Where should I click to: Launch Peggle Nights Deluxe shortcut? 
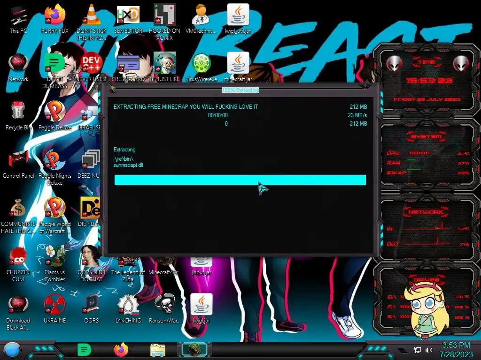pyautogui.click(x=54, y=168)
